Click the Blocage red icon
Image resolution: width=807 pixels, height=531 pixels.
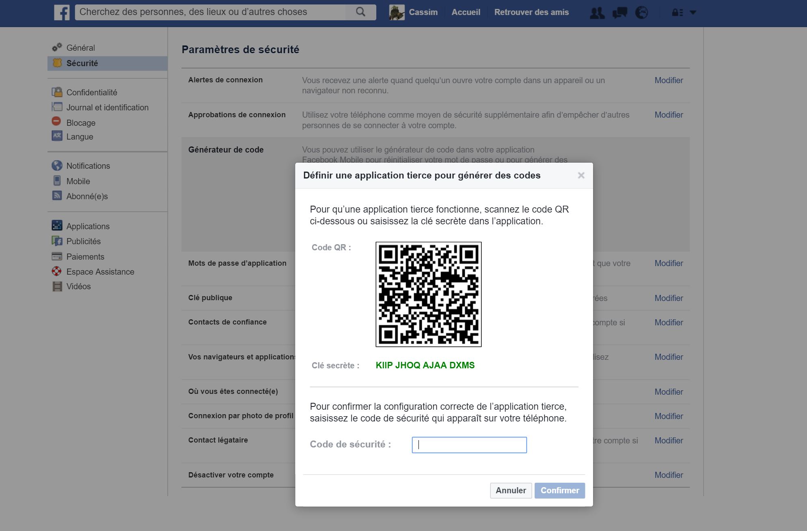57,122
